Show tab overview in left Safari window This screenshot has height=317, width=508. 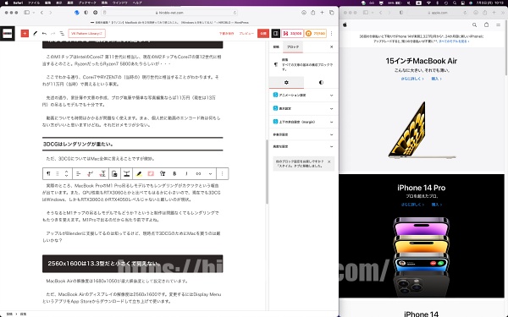[331, 13]
